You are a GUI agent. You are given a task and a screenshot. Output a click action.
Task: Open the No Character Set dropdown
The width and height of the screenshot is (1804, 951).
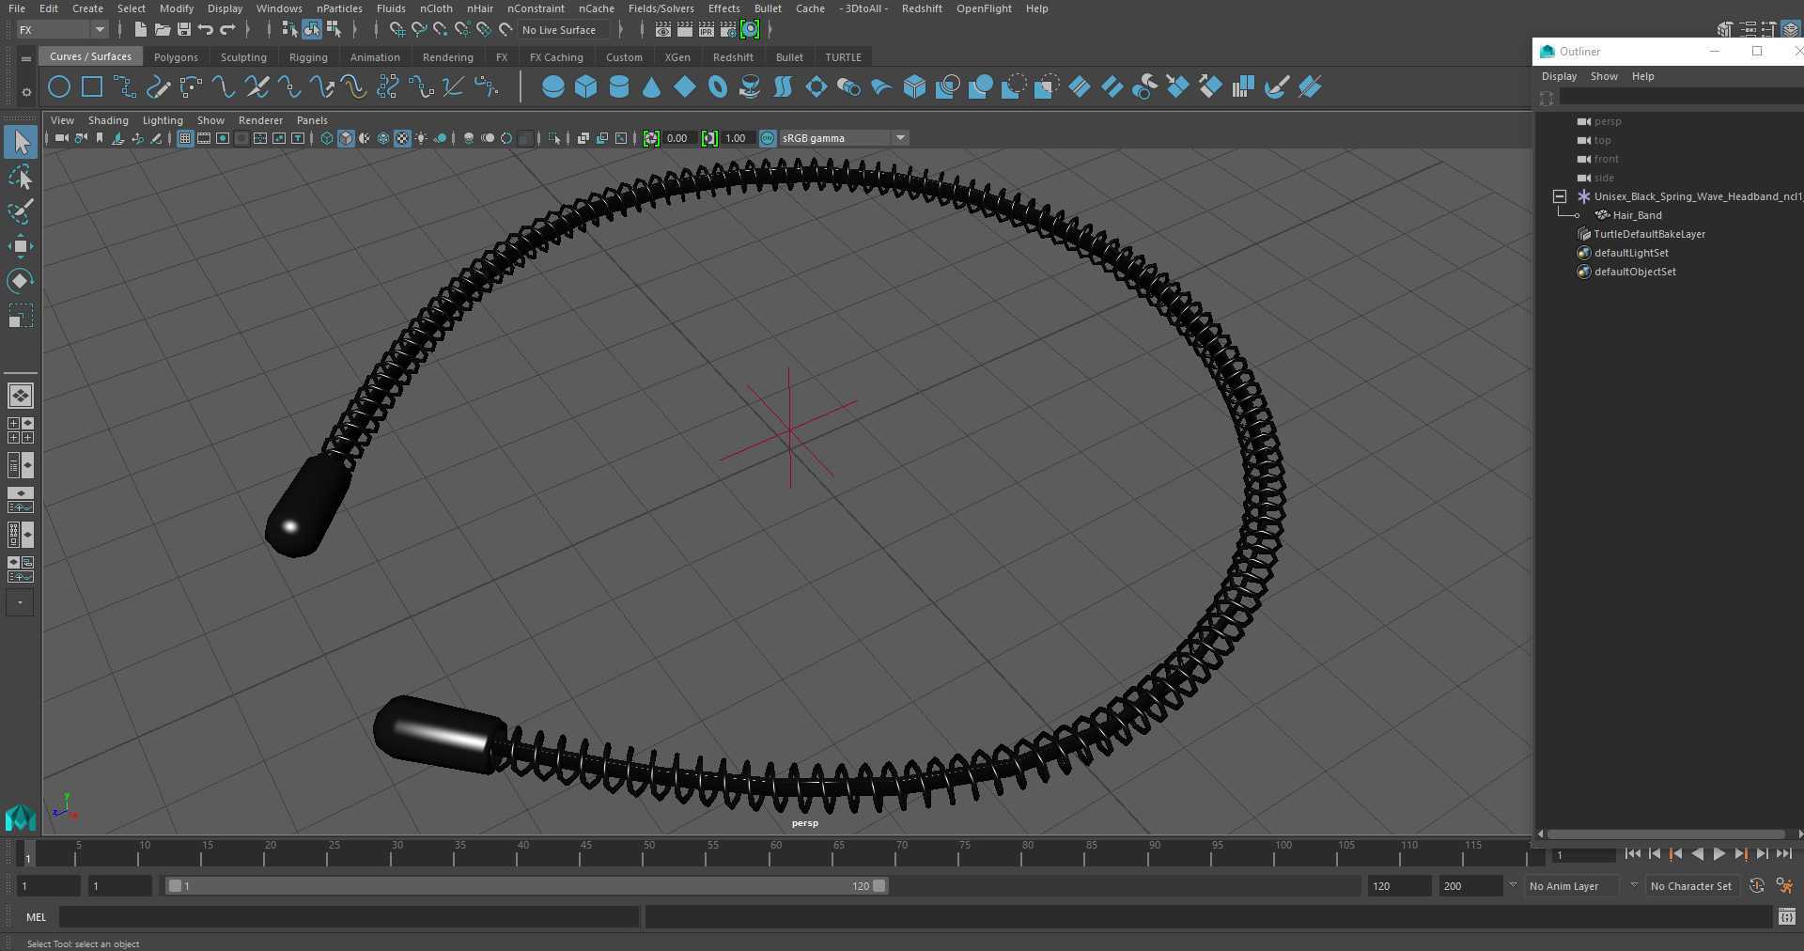click(1691, 885)
